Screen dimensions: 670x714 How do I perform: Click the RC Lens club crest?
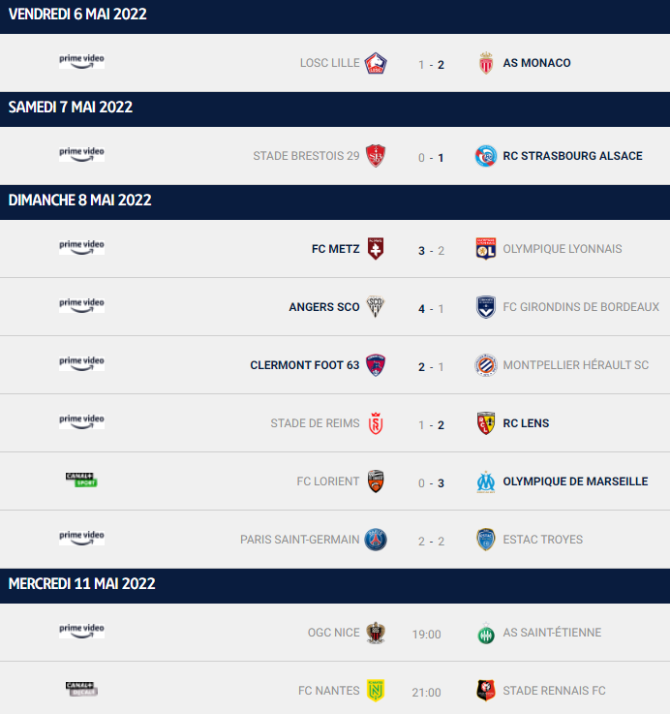click(x=486, y=423)
